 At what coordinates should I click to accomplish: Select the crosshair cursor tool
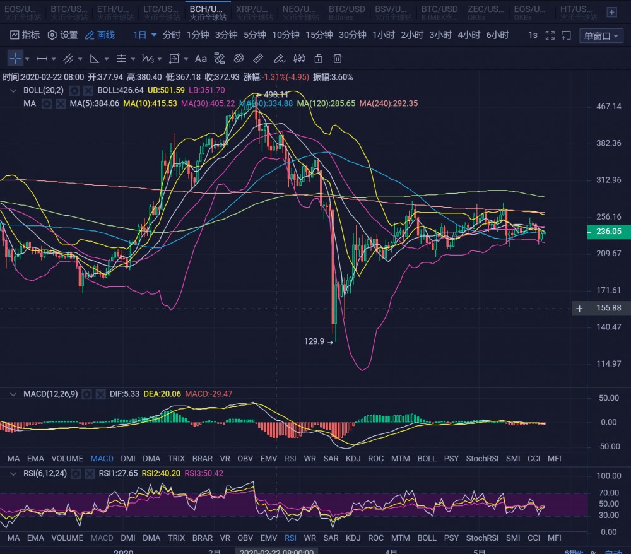[x=15, y=59]
